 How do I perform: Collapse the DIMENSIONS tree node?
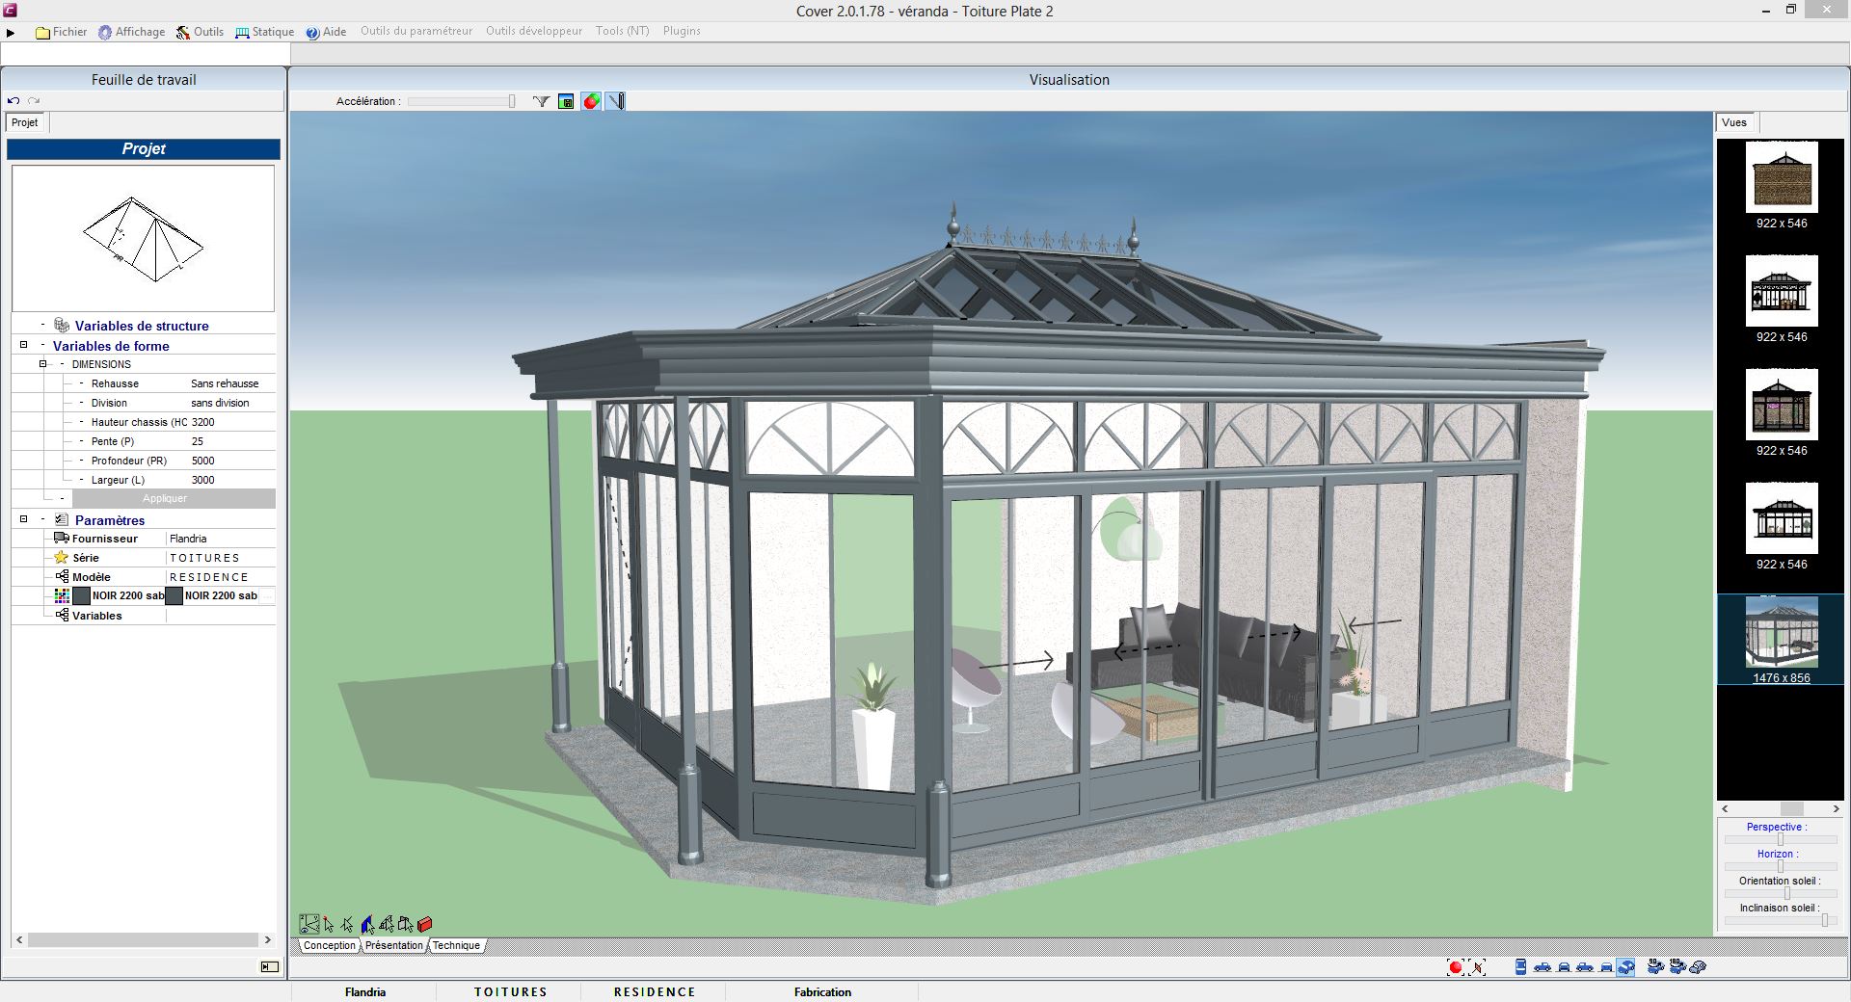pos(42,364)
